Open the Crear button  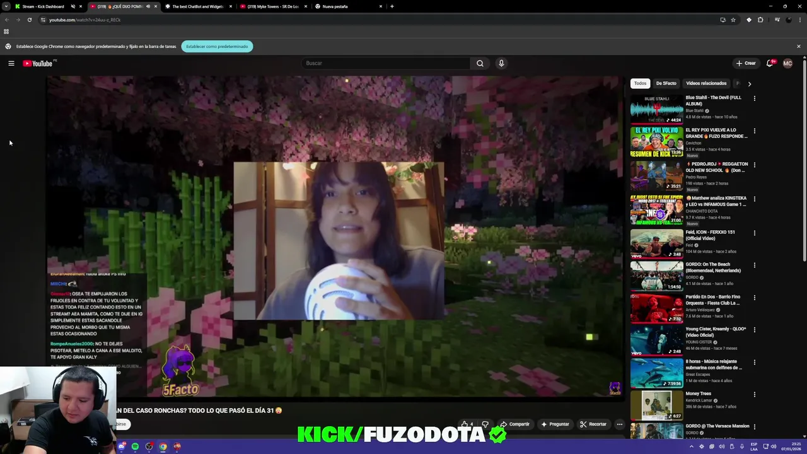[746, 63]
